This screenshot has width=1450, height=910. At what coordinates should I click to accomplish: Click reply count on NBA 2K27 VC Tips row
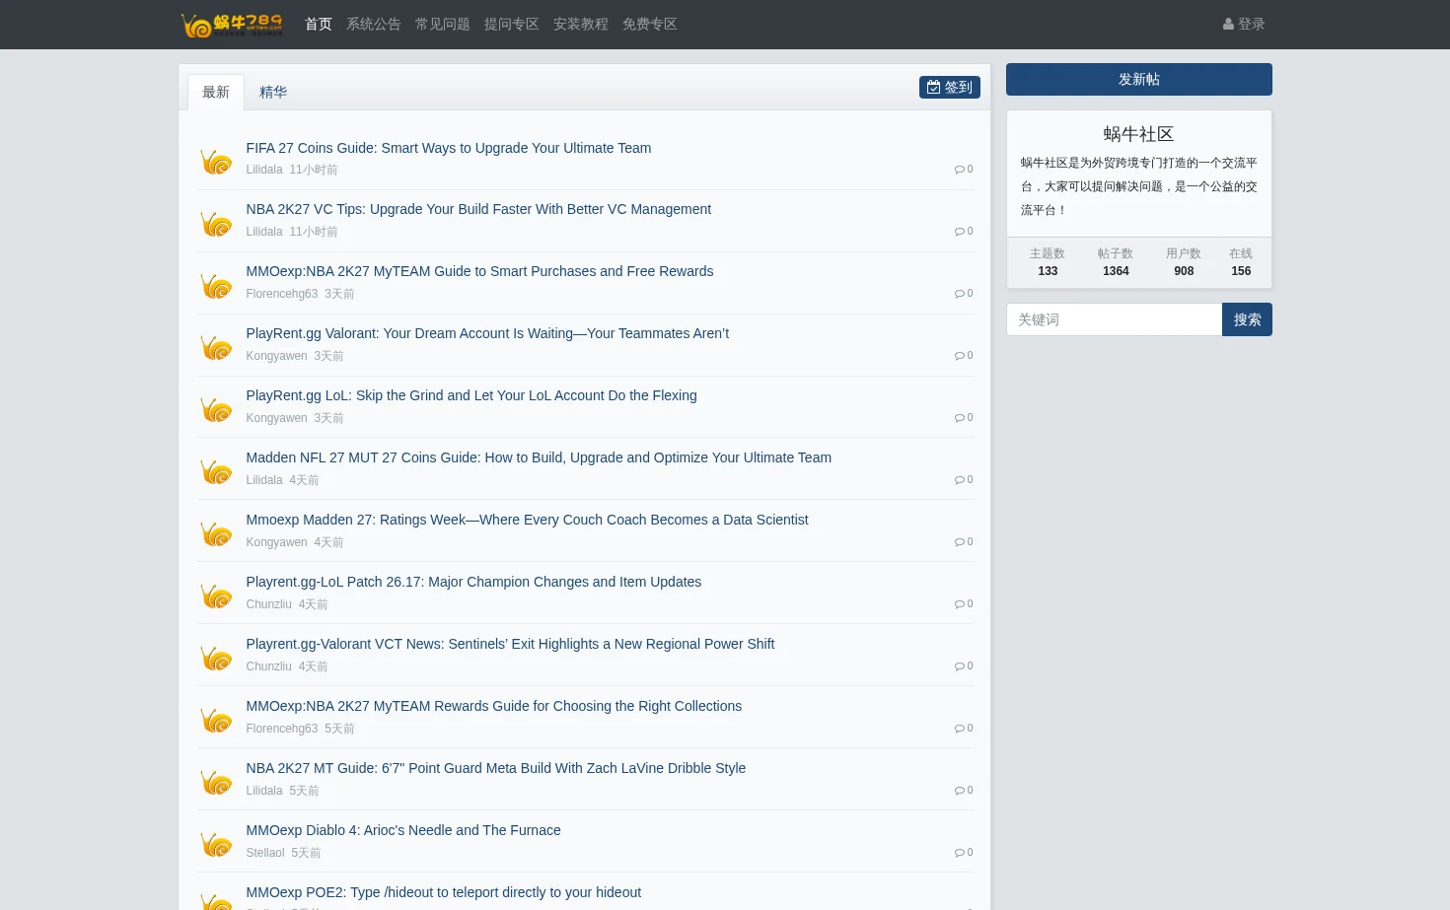pos(964,232)
